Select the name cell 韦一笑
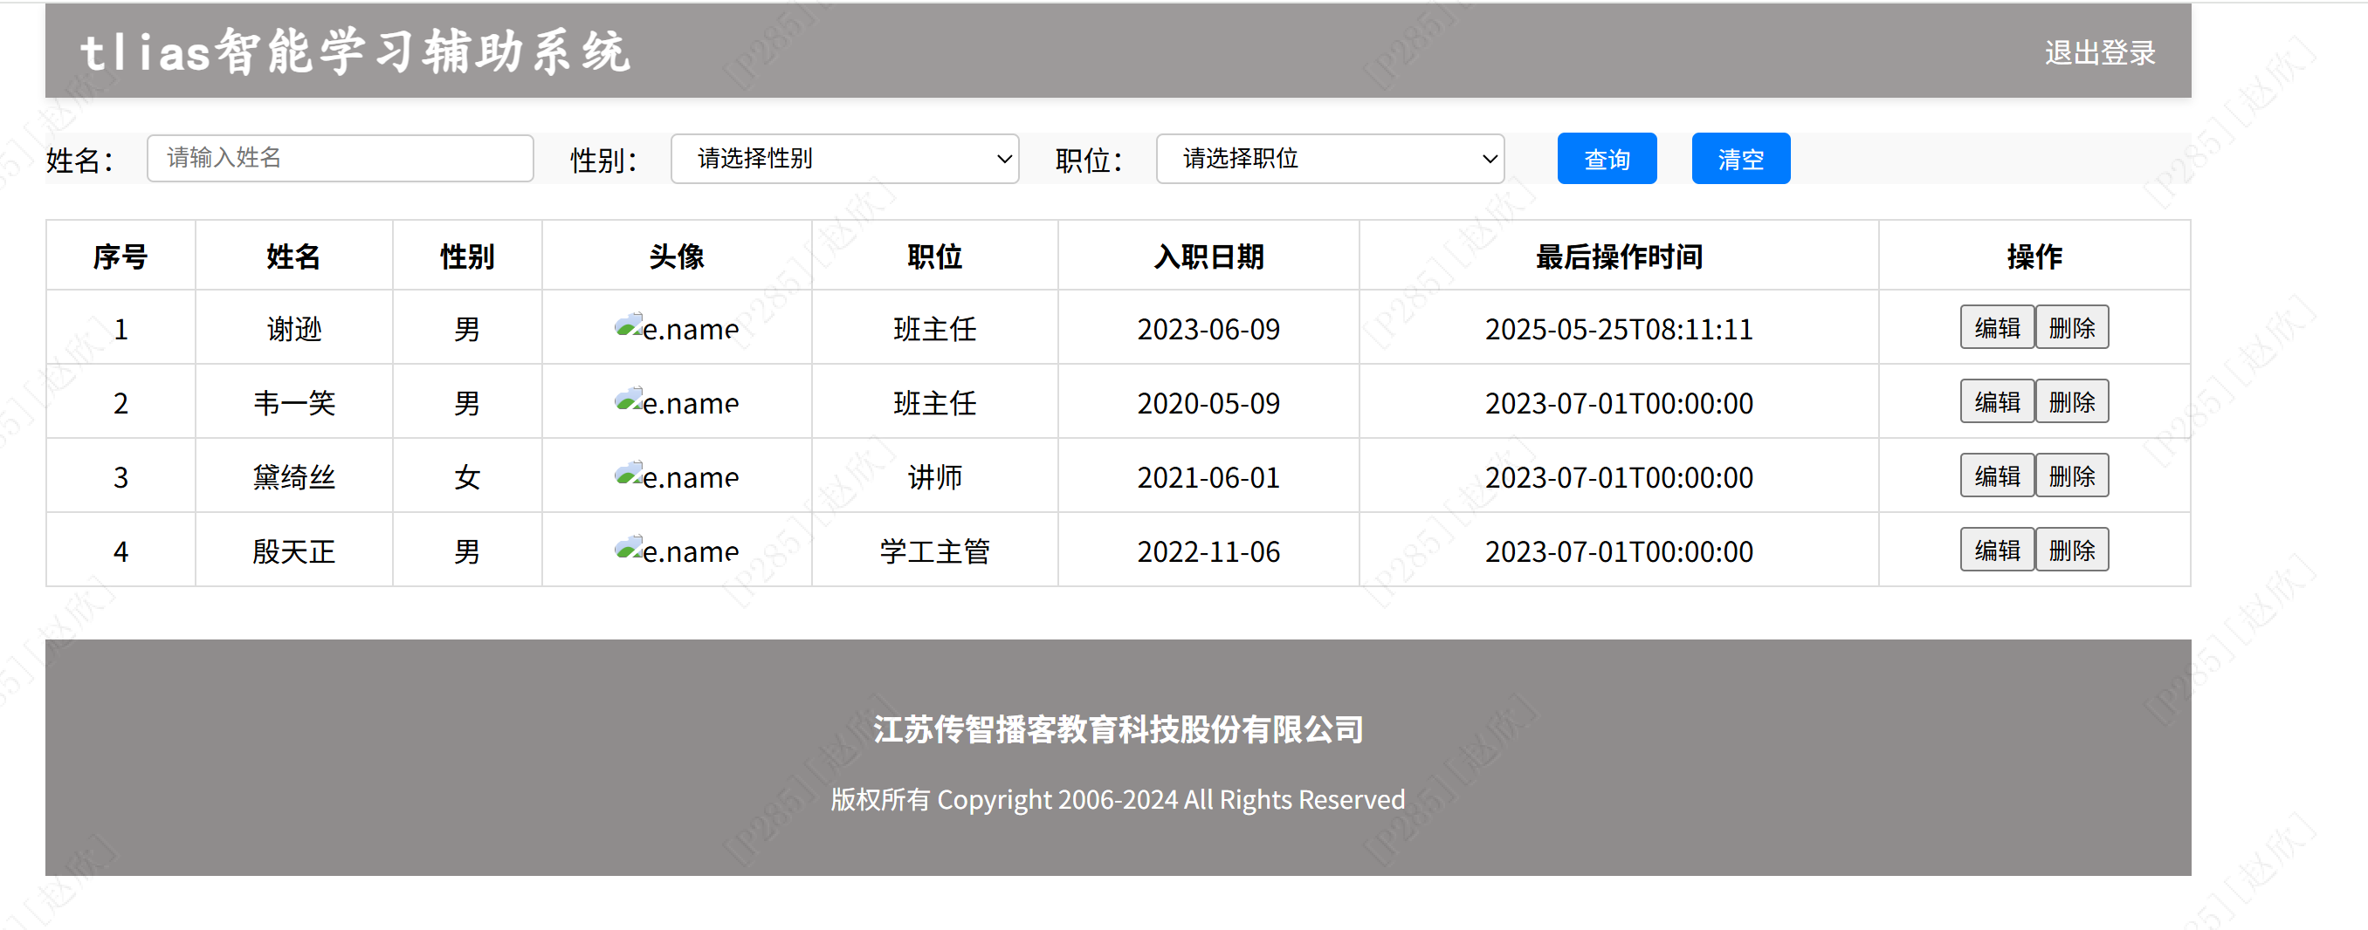The width and height of the screenshot is (2368, 930). point(294,403)
